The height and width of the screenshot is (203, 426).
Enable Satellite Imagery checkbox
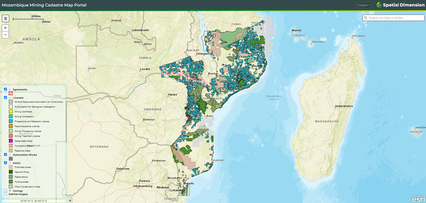[5, 194]
